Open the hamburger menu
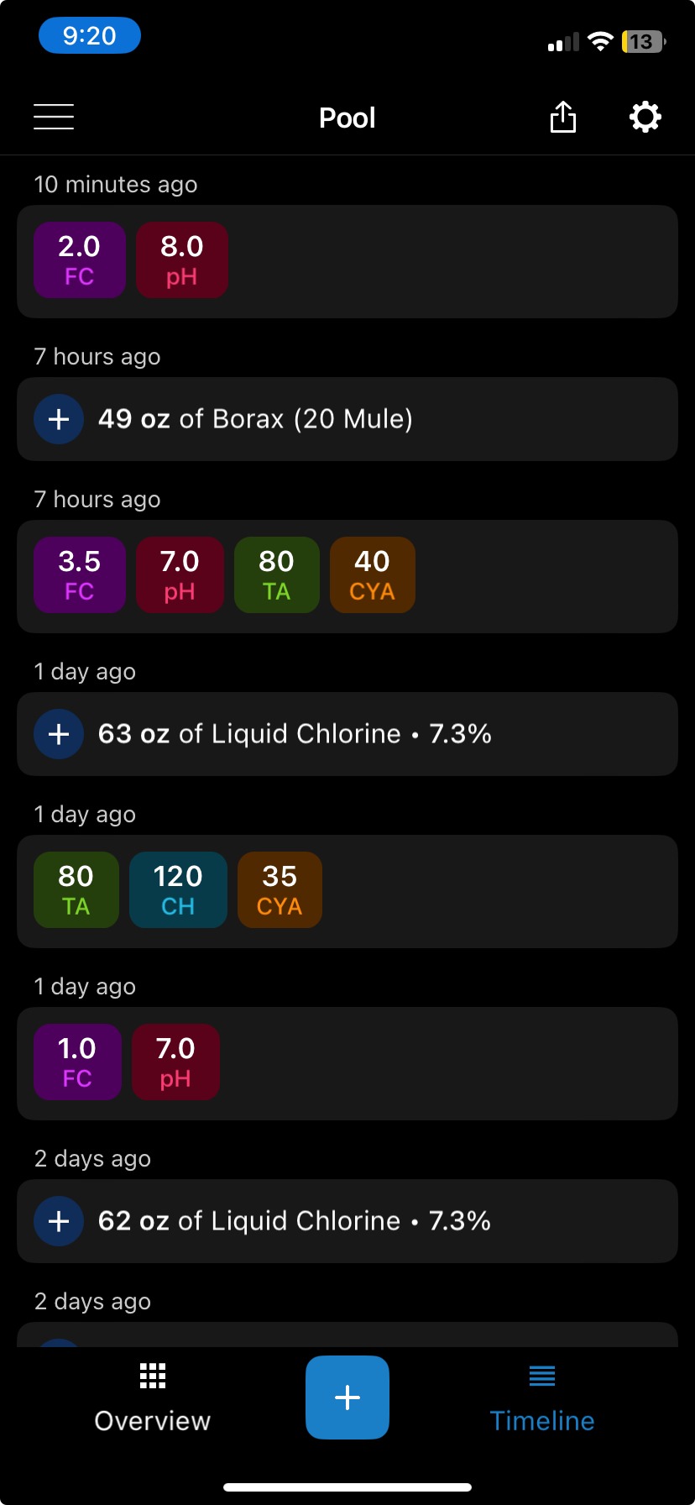Image resolution: width=695 pixels, height=1505 pixels. coord(54,117)
